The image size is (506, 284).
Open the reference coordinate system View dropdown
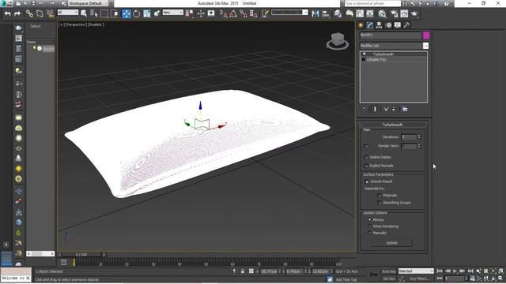coord(172,13)
